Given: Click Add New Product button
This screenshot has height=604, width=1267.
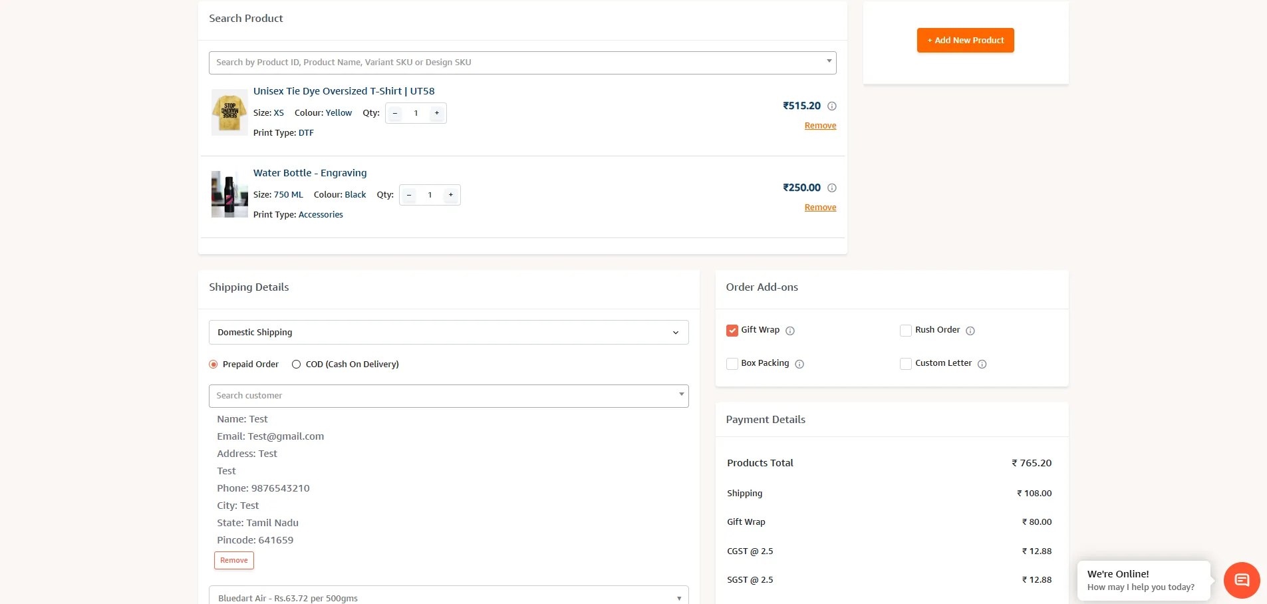Looking at the screenshot, I should (x=966, y=40).
